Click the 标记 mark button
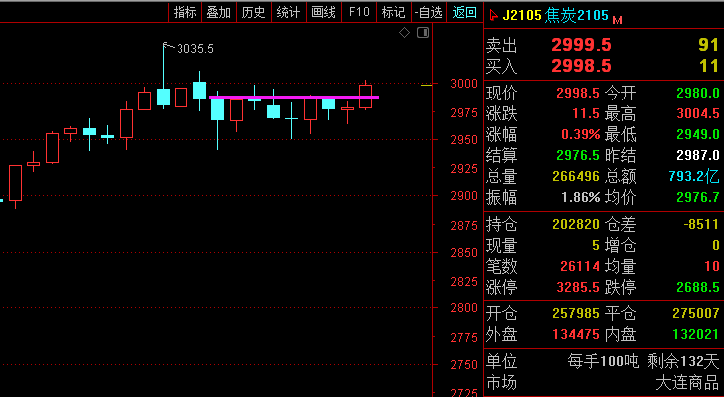 393,12
